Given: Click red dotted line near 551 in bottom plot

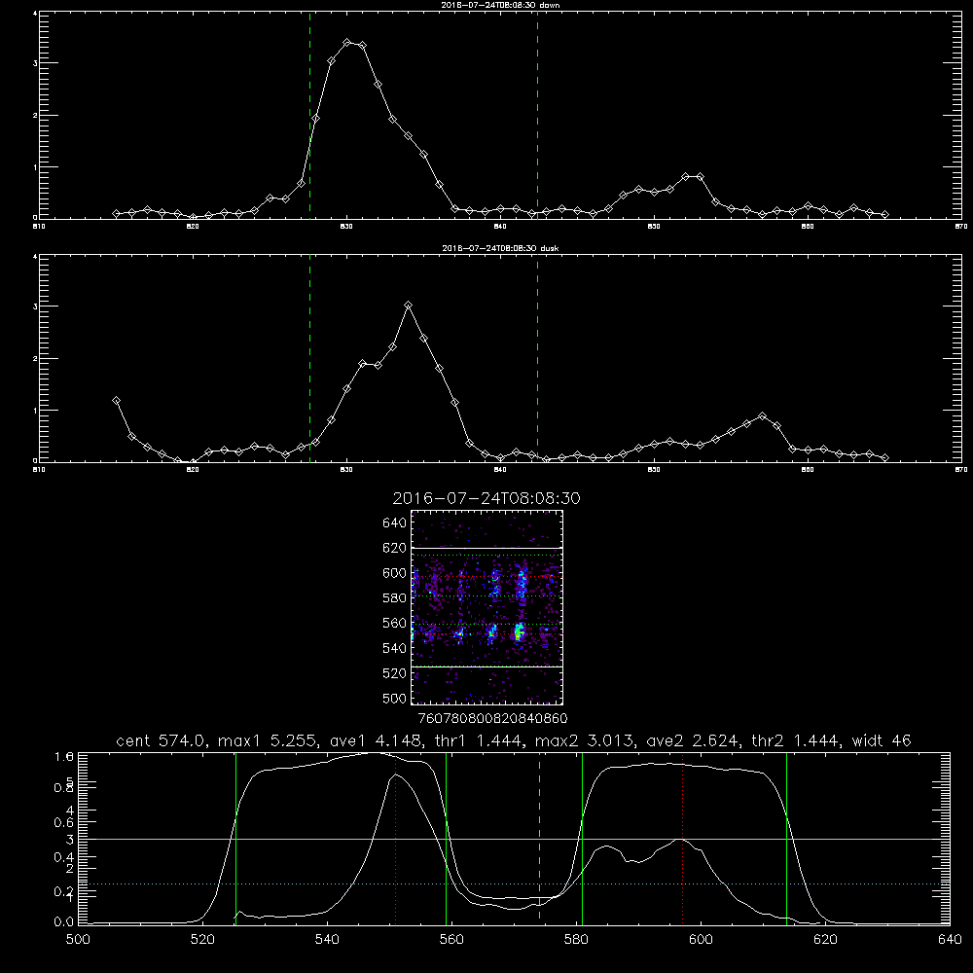Looking at the screenshot, I should pyautogui.click(x=396, y=838).
